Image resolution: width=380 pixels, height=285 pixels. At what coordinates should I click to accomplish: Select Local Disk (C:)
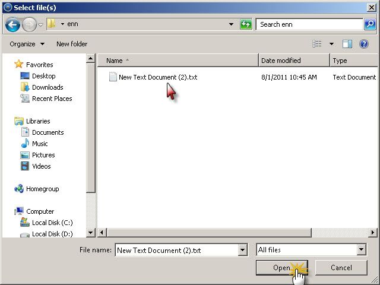coord(52,223)
